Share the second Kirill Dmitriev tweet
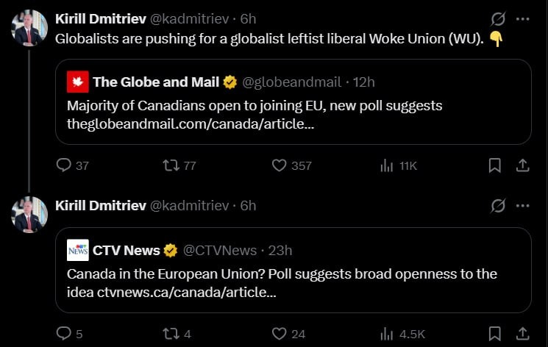Screen dimensions: 548x347 522,334
